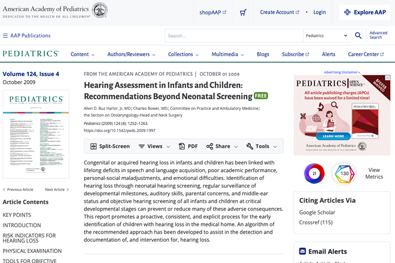Select the Pediatrics search scope dropdown

(x=327, y=35)
